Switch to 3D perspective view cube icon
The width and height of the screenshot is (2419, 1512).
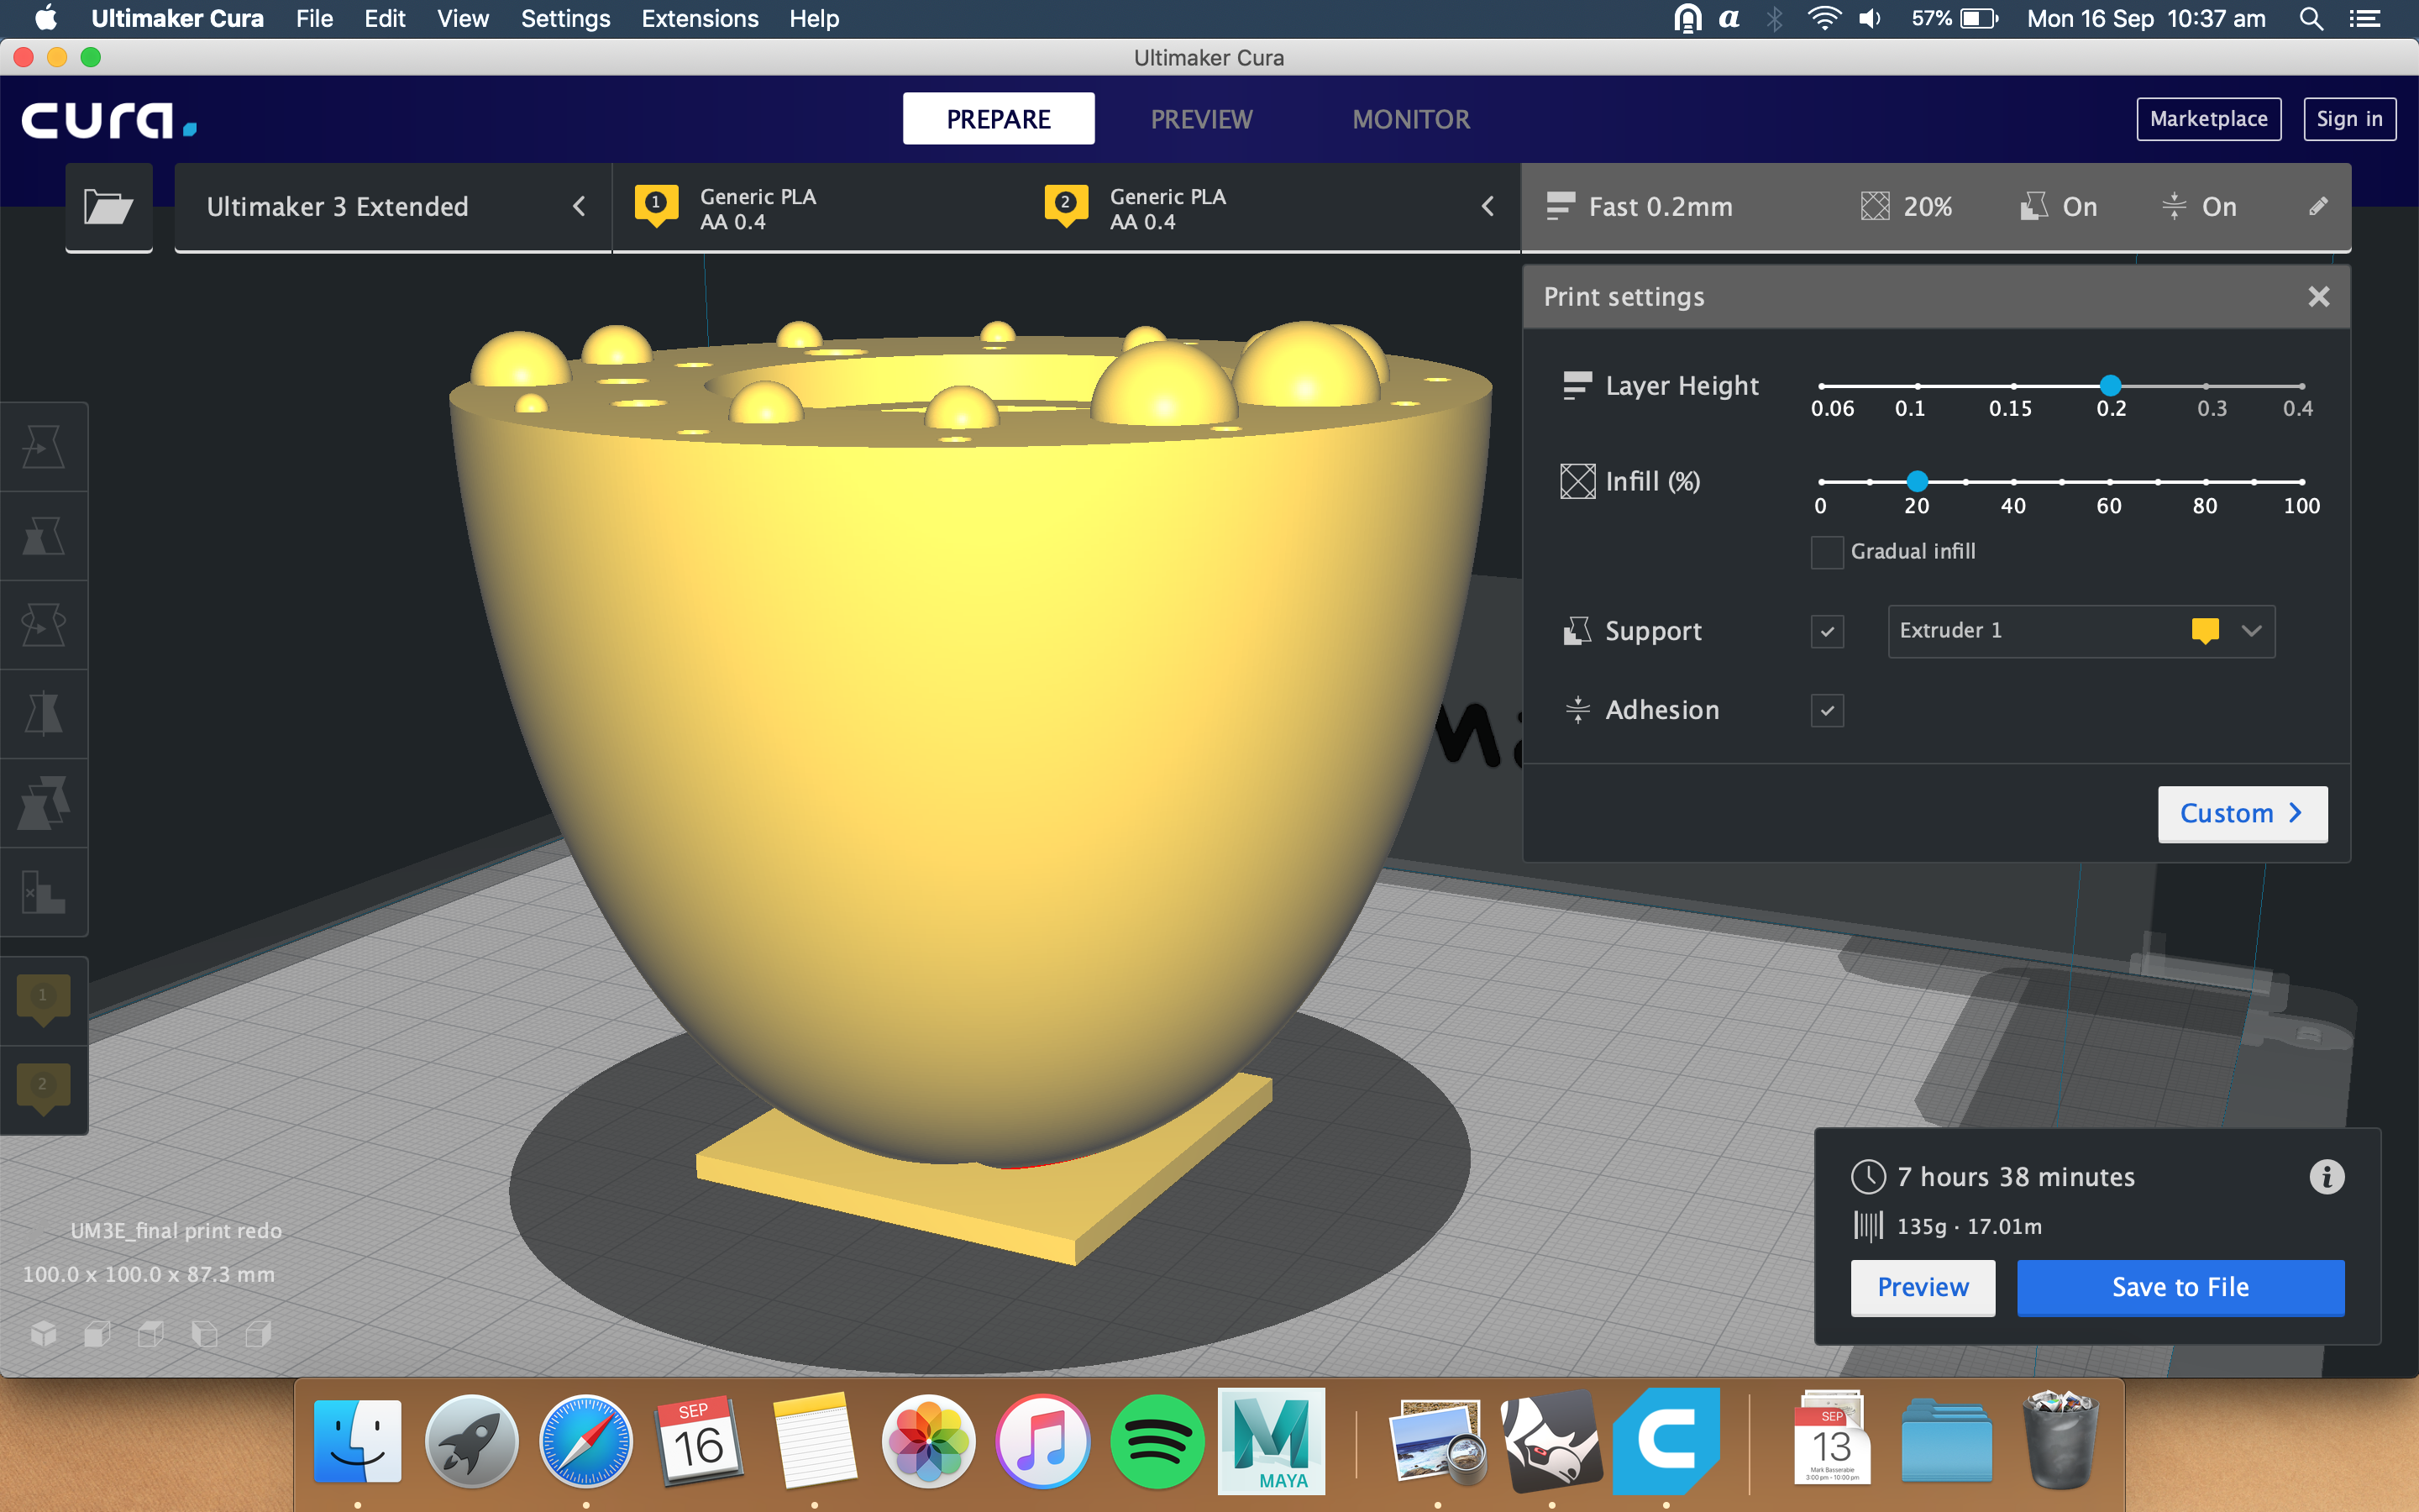(x=43, y=1333)
